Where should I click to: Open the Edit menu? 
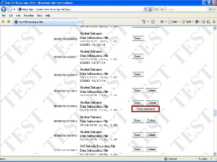tap(11, 16)
